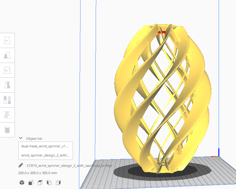Open Per Model Settings tool
236x189 pixels.
[7, 100]
